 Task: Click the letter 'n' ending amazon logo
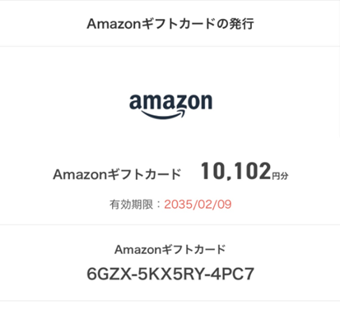(207, 102)
